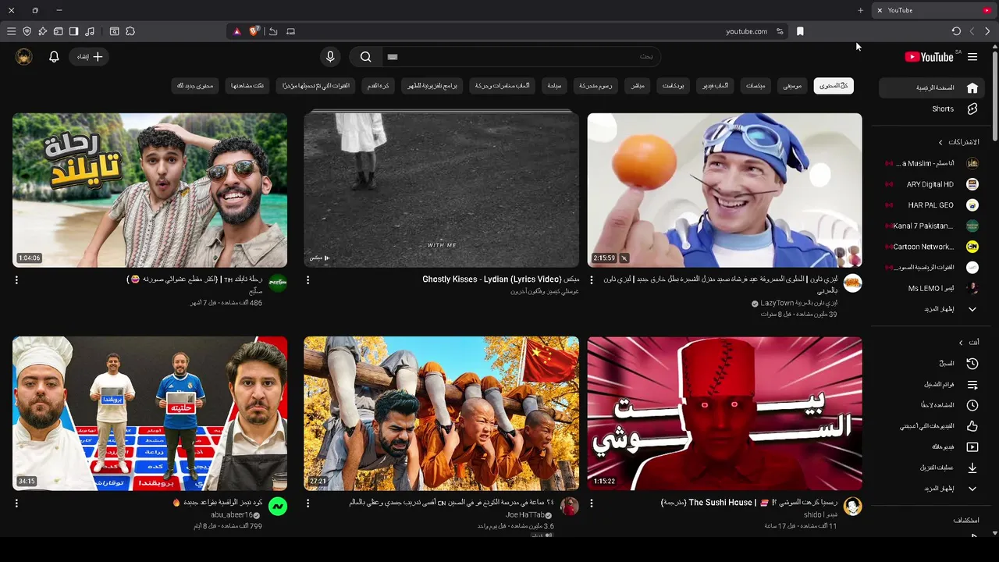Open the LazyTown channel avatar
The width and height of the screenshot is (999, 562).
(852, 283)
